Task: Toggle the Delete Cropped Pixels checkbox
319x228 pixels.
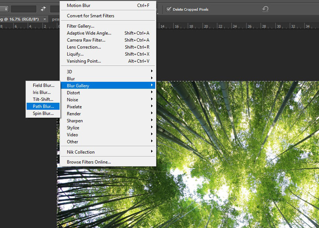Action: [169, 9]
